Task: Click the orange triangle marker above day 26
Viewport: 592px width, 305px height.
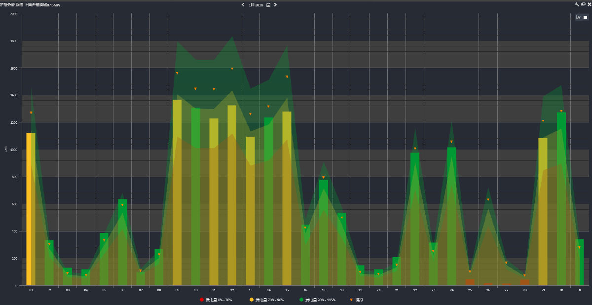Action: coord(488,199)
